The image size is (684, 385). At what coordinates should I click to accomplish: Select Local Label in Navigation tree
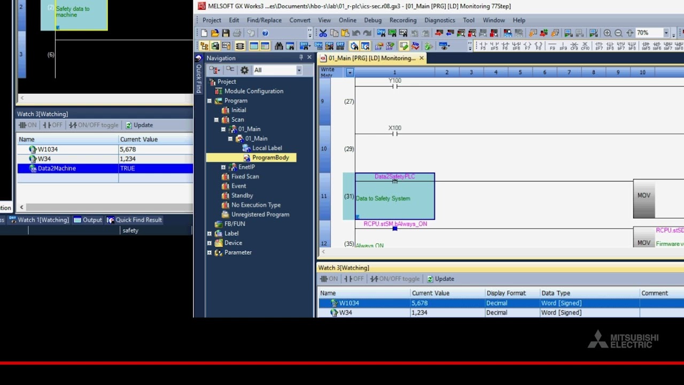[267, 148]
